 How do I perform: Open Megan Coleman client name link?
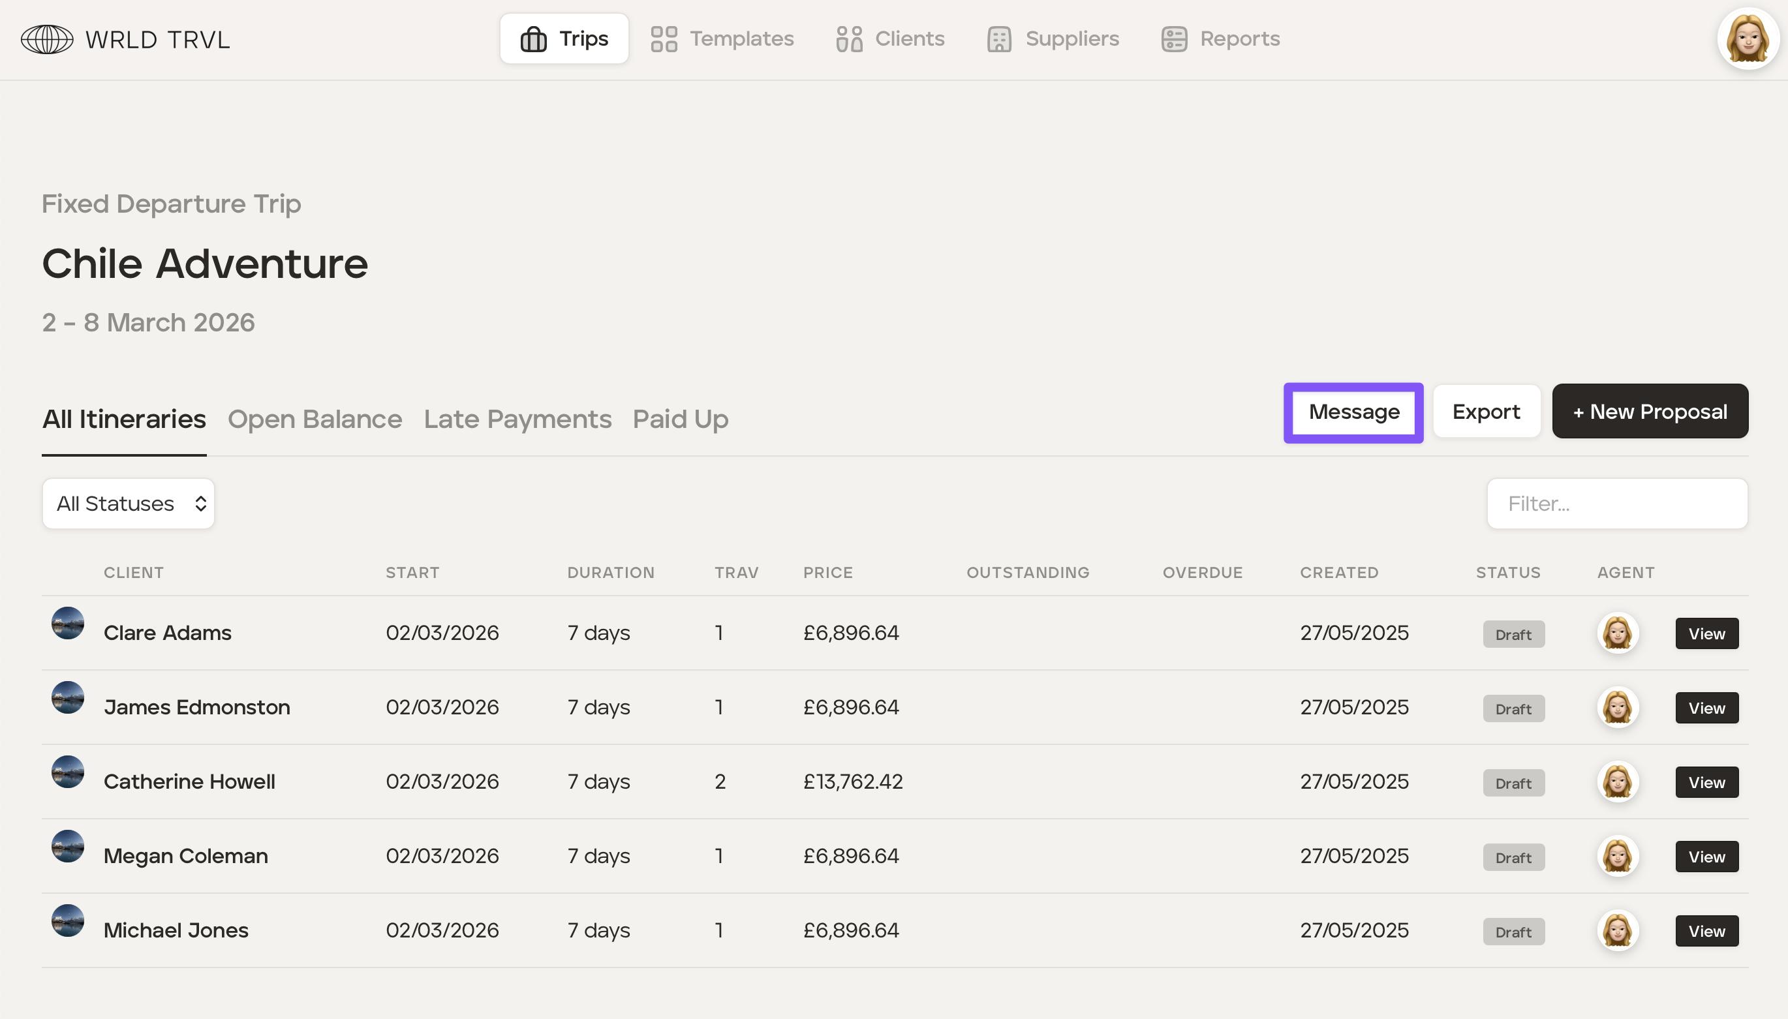(x=185, y=856)
